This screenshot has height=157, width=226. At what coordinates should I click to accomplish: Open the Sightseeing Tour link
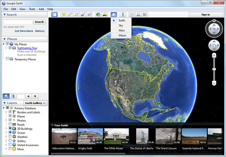pos(27,48)
